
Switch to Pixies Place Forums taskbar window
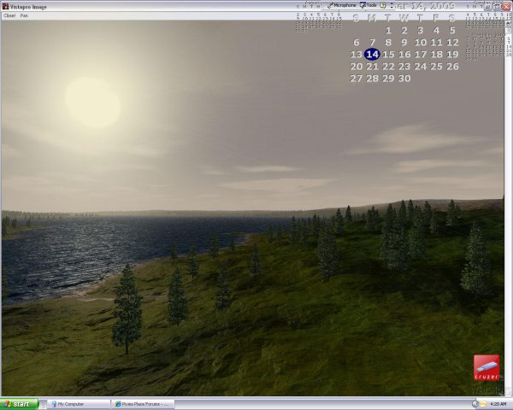pyautogui.click(x=143, y=403)
